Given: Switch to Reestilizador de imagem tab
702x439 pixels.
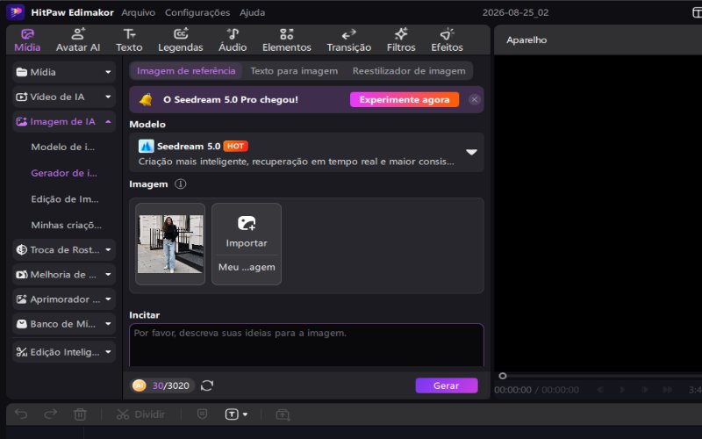Looking at the screenshot, I should 409,71.
